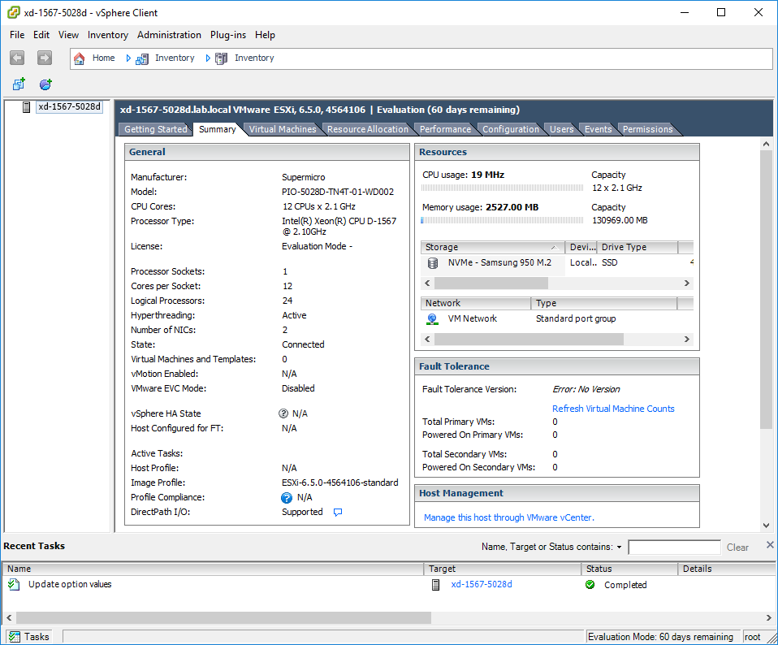Image resolution: width=778 pixels, height=645 pixels.
Task: Switch to the Configuration tab
Action: [x=511, y=129]
